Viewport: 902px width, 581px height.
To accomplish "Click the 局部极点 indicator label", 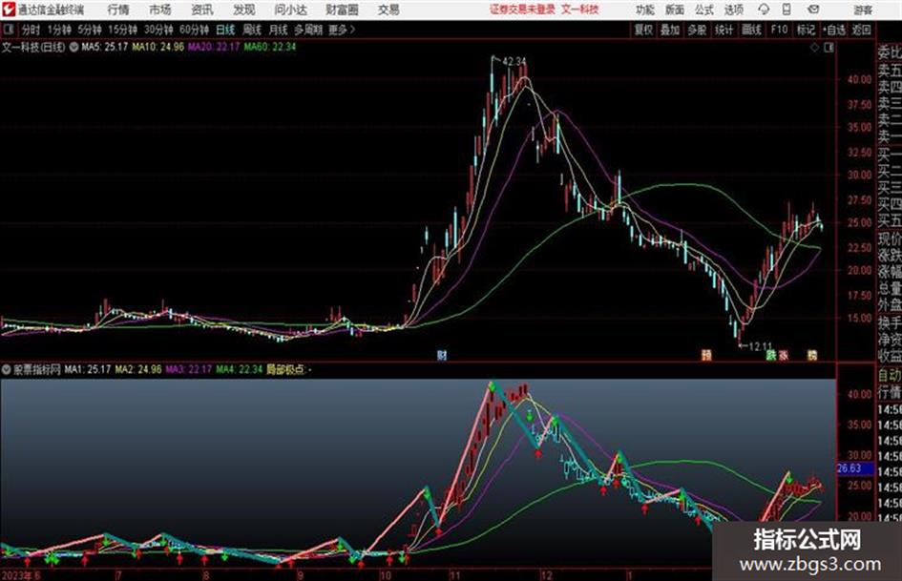I will 284,369.
